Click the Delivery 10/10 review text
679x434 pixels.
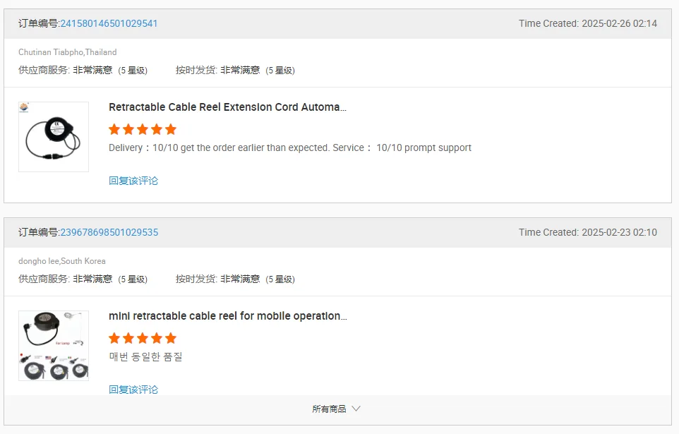pos(289,147)
